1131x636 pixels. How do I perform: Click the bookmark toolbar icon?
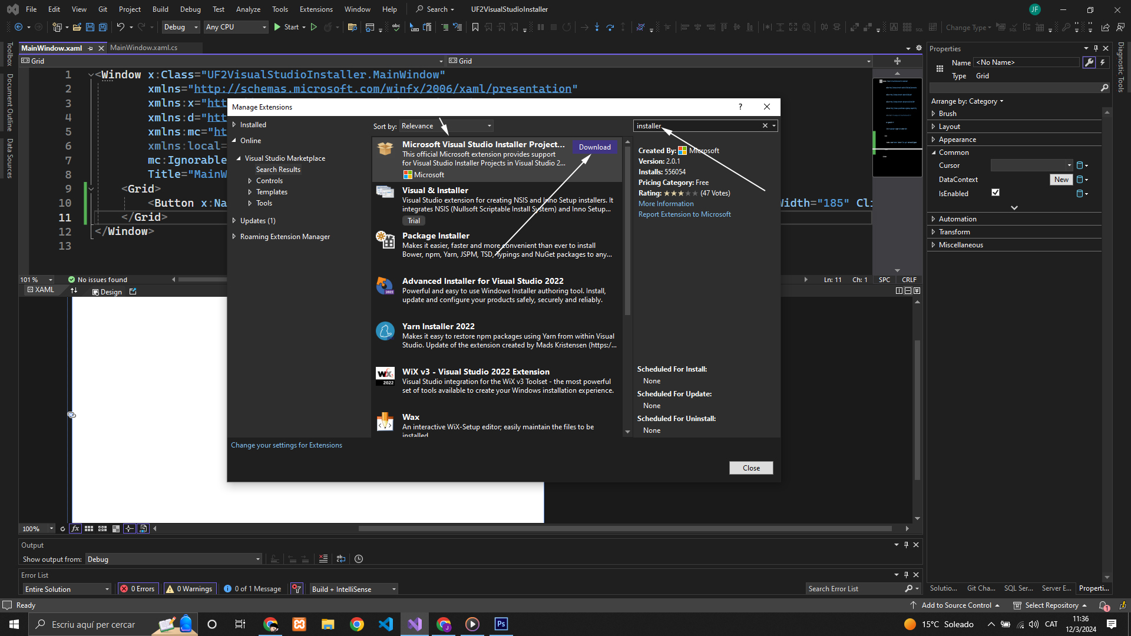pyautogui.click(x=475, y=27)
